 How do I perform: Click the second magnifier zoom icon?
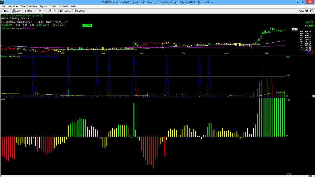[x=60, y=22]
